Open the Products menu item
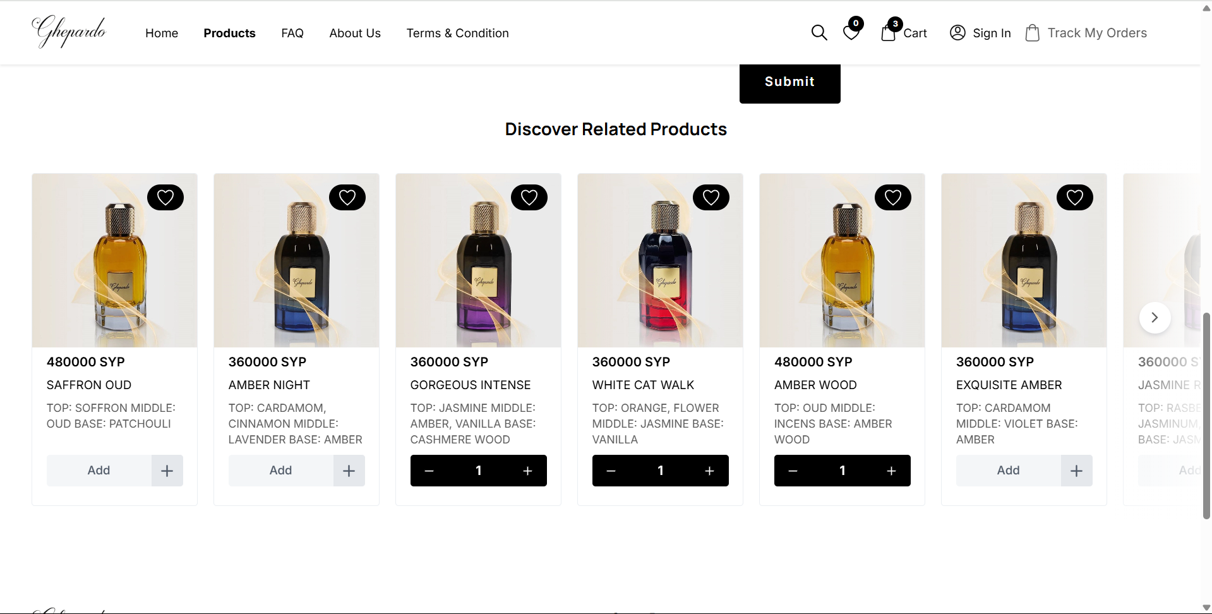This screenshot has width=1212, height=614. point(229,33)
